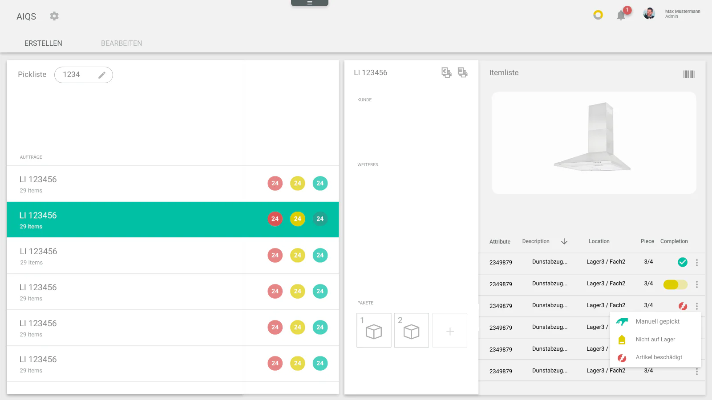Scan items using the barcode icon in Itemliste

pos(689,74)
